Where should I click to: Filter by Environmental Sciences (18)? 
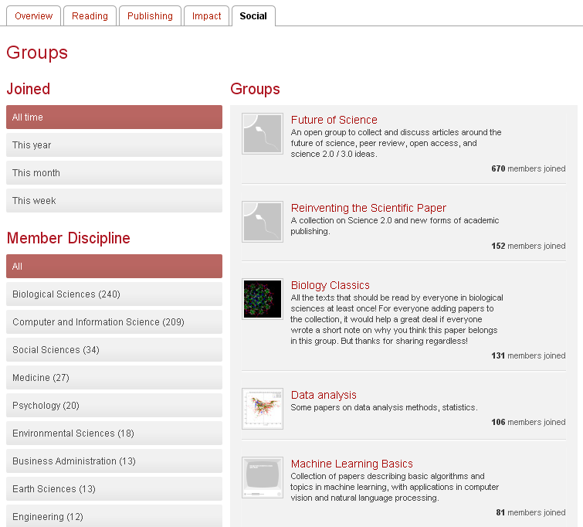114,433
